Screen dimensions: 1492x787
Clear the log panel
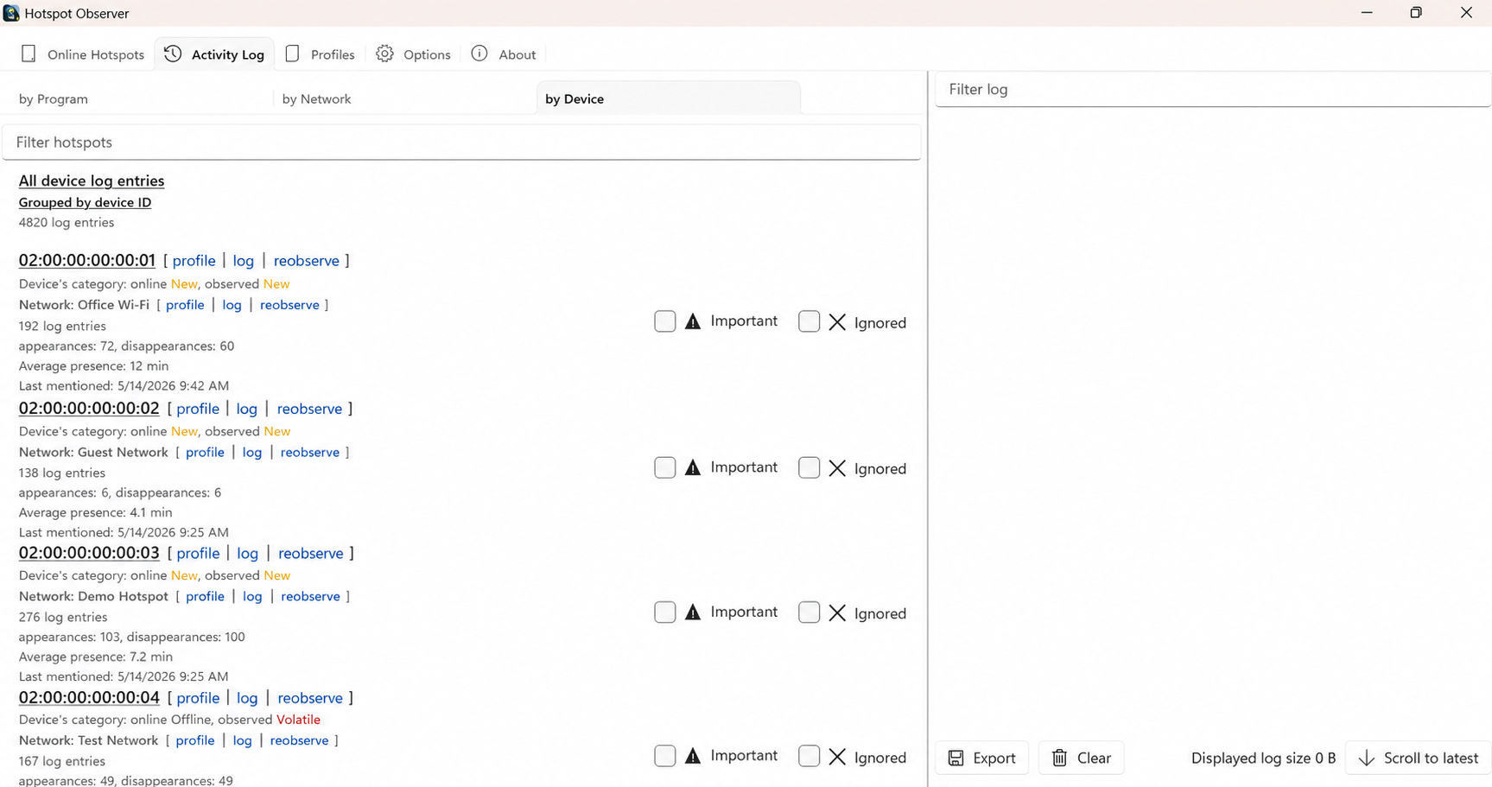click(1082, 758)
